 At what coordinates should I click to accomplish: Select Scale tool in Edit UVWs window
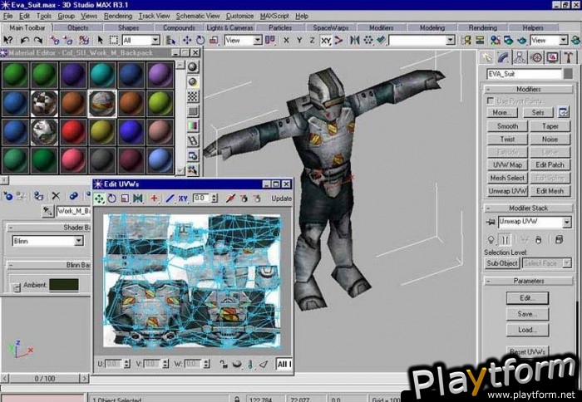(x=125, y=199)
